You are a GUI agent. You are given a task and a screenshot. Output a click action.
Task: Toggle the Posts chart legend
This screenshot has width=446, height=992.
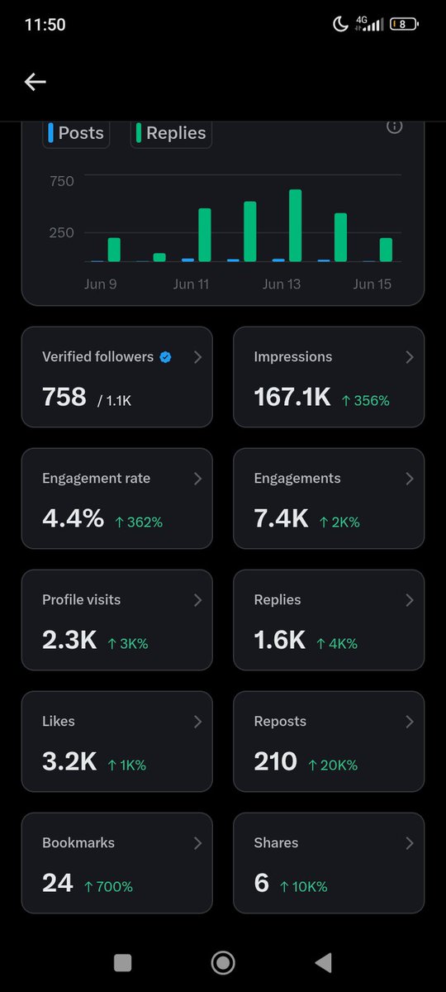point(76,133)
